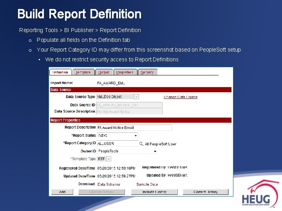The image size is (282, 211).
Task: Edit the Report Description field
Action: (134, 127)
